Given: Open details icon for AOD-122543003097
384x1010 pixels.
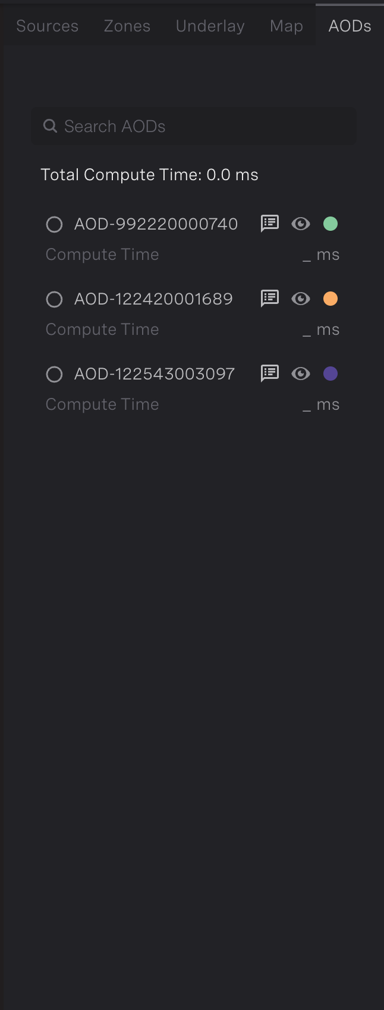Looking at the screenshot, I should (270, 374).
